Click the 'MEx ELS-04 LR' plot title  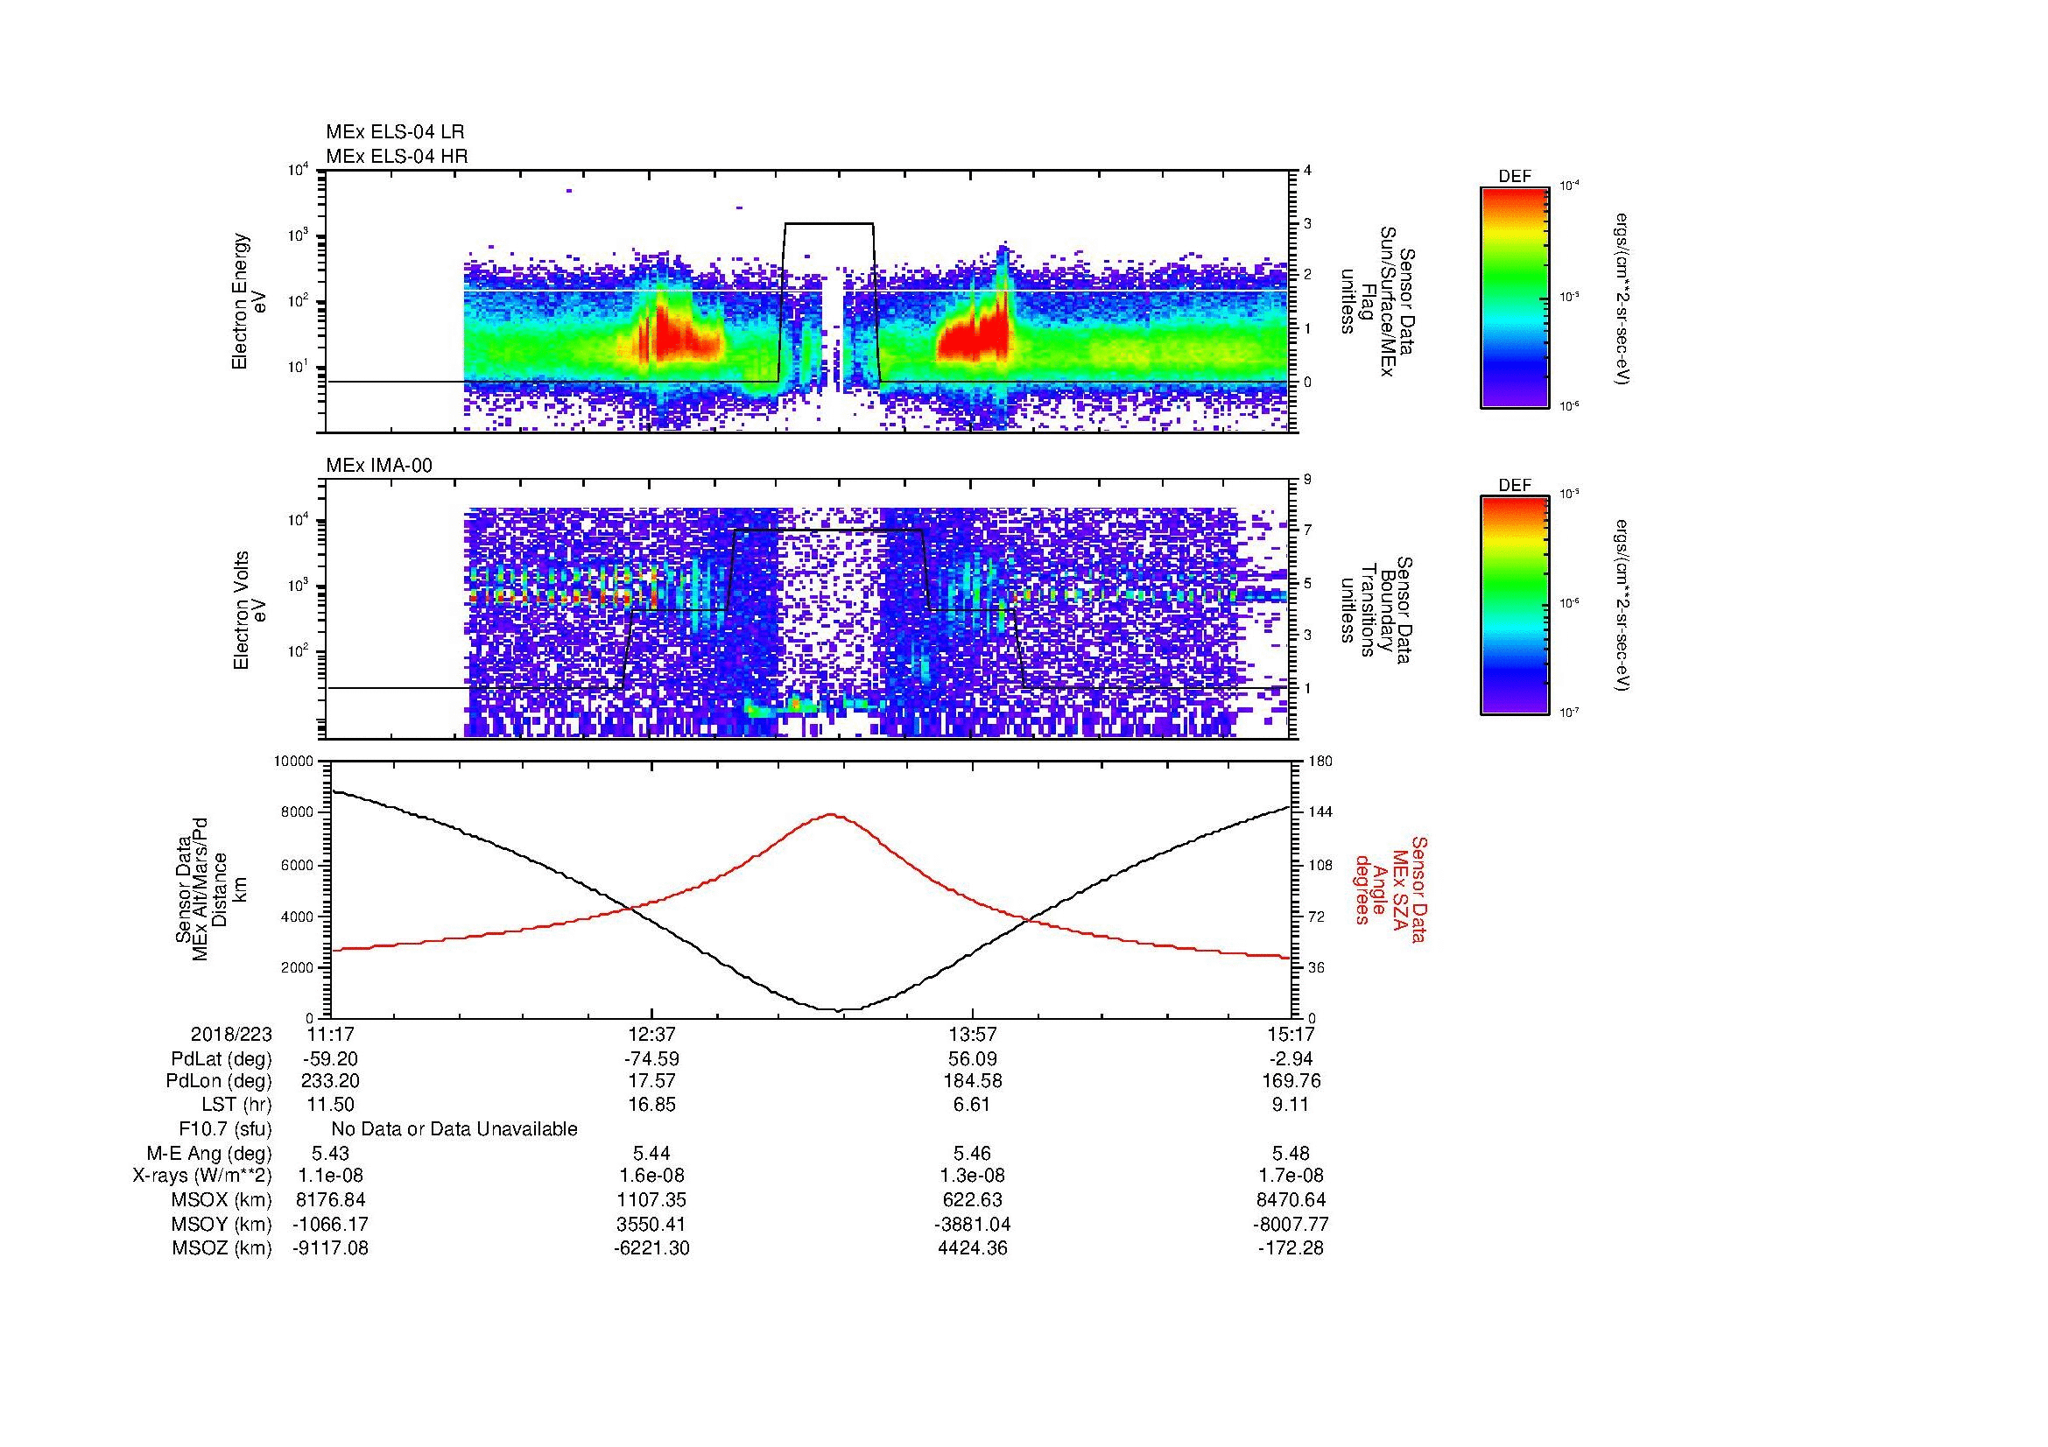coord(394,132)
